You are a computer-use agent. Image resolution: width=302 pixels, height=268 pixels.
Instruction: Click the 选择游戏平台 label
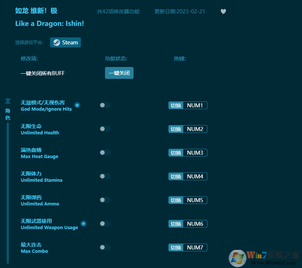pyautogui.click(x=29, y=43)
